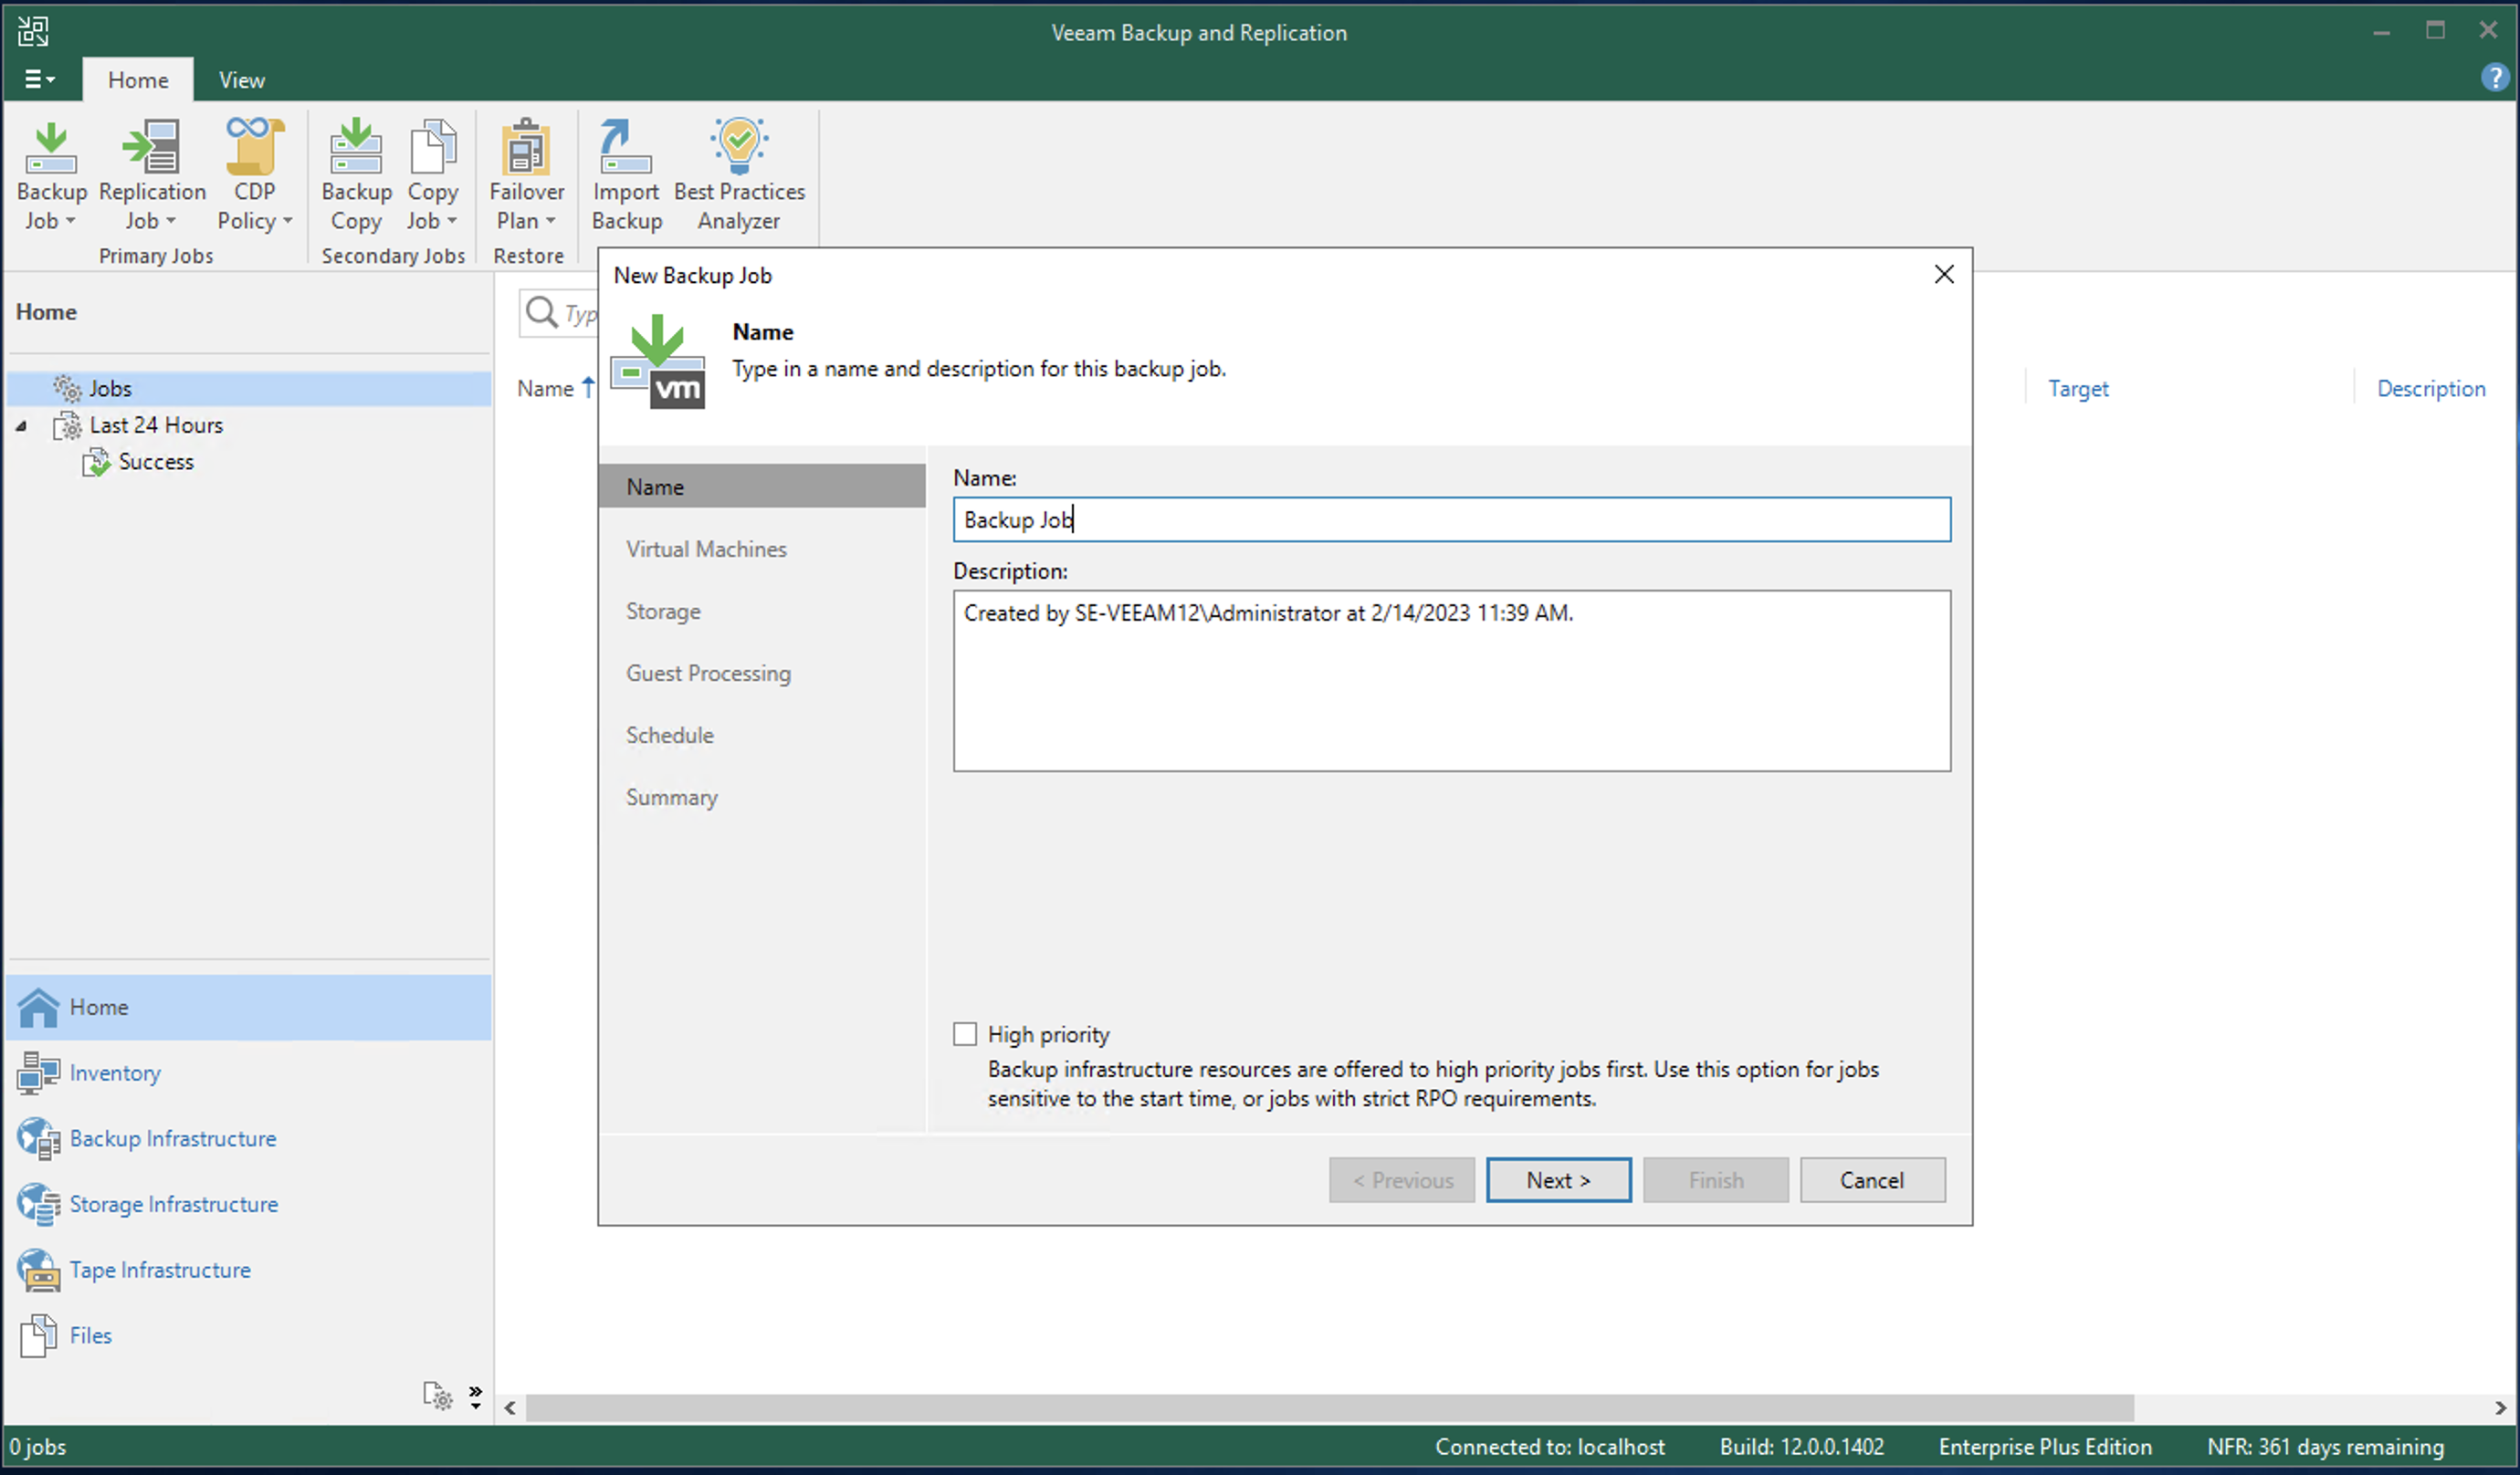
Task: Click the navigation pane configure icon
Action: (x=438, y=1396)
